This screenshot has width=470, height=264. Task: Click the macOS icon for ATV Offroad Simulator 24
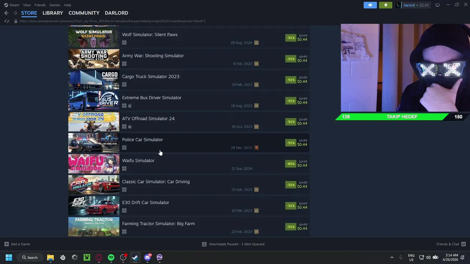pyautogui.click(x=130, y=126)
